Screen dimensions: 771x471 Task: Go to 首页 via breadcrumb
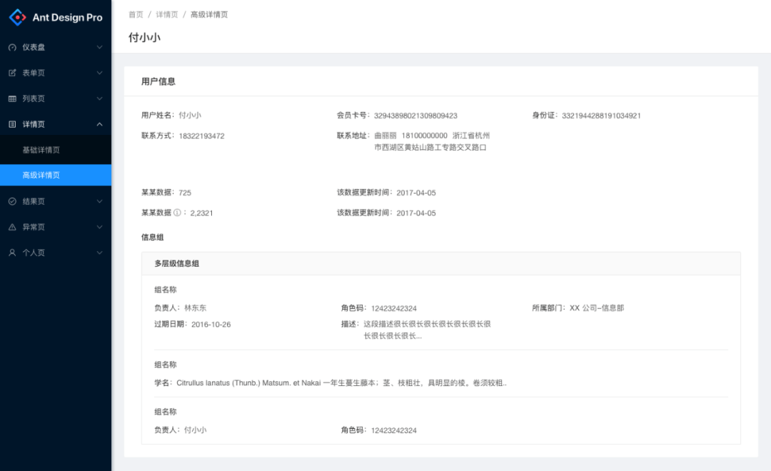point(136,15)
